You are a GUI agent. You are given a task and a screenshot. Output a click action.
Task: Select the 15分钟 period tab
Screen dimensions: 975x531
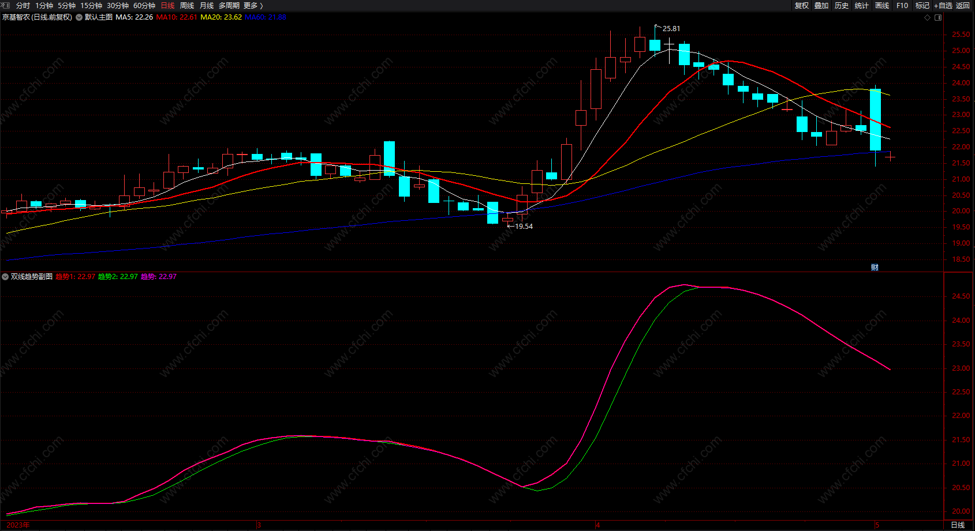point(91,6)
